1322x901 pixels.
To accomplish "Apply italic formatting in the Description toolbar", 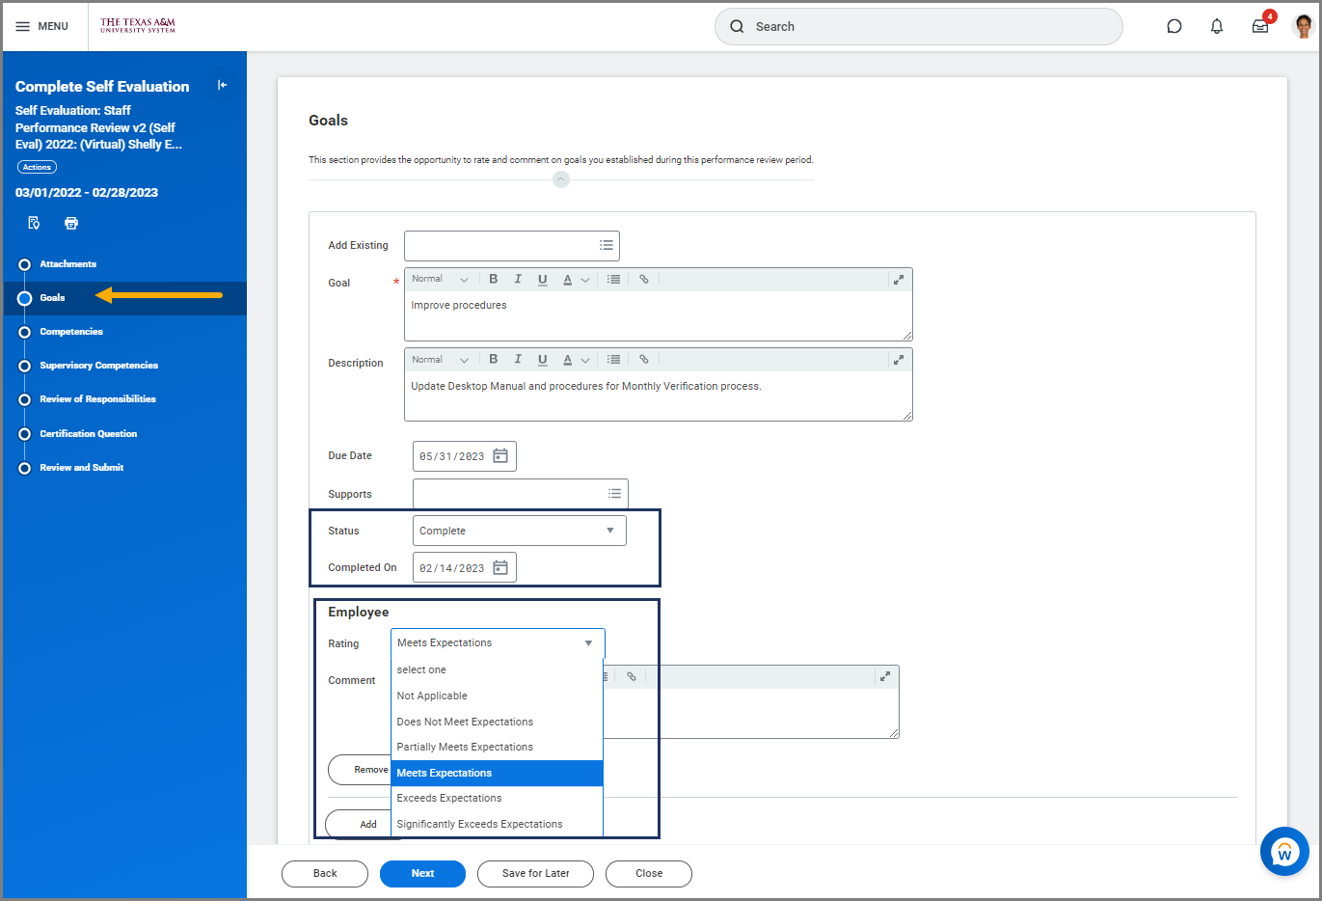I will [x=518, y=359].
